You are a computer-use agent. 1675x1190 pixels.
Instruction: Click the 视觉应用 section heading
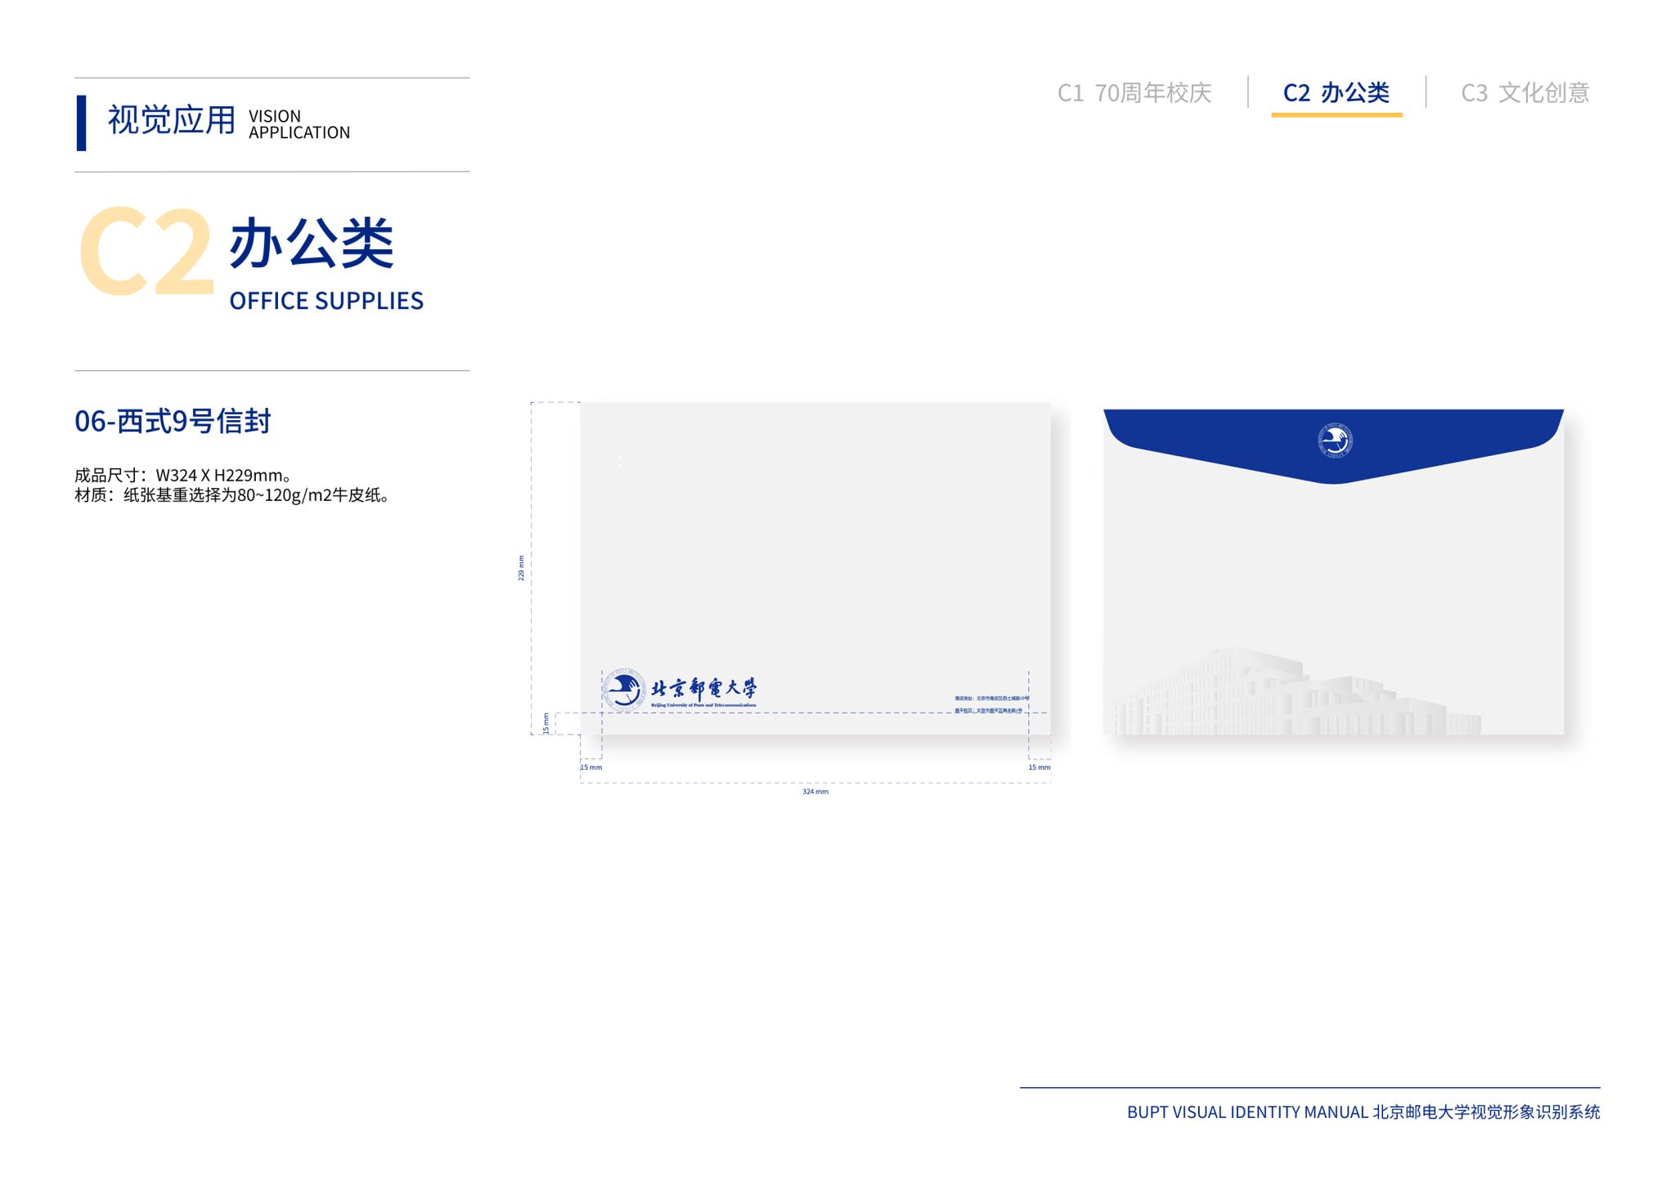pos(172,121)
